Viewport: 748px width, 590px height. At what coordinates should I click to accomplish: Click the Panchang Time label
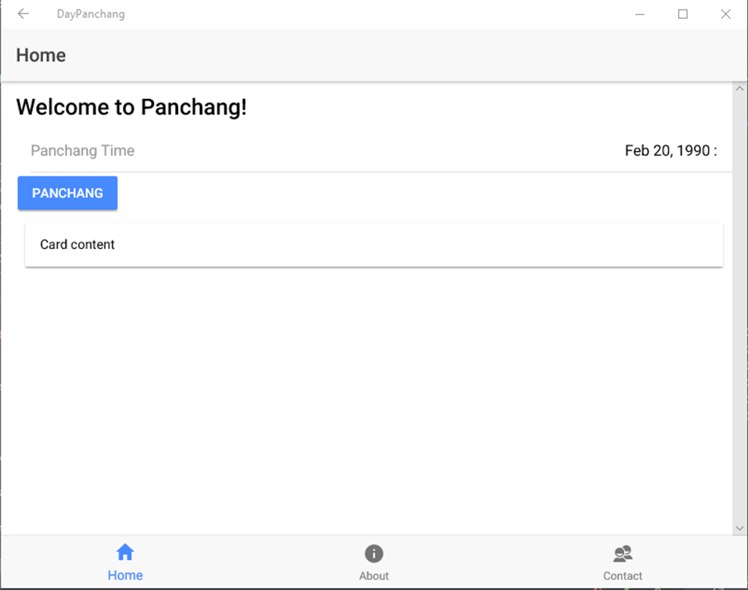pos(82,151)
